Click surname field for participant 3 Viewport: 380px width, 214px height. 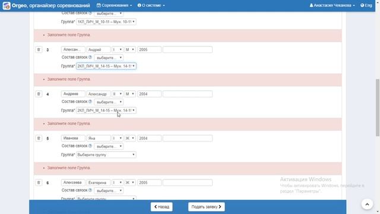pos(73,49)
